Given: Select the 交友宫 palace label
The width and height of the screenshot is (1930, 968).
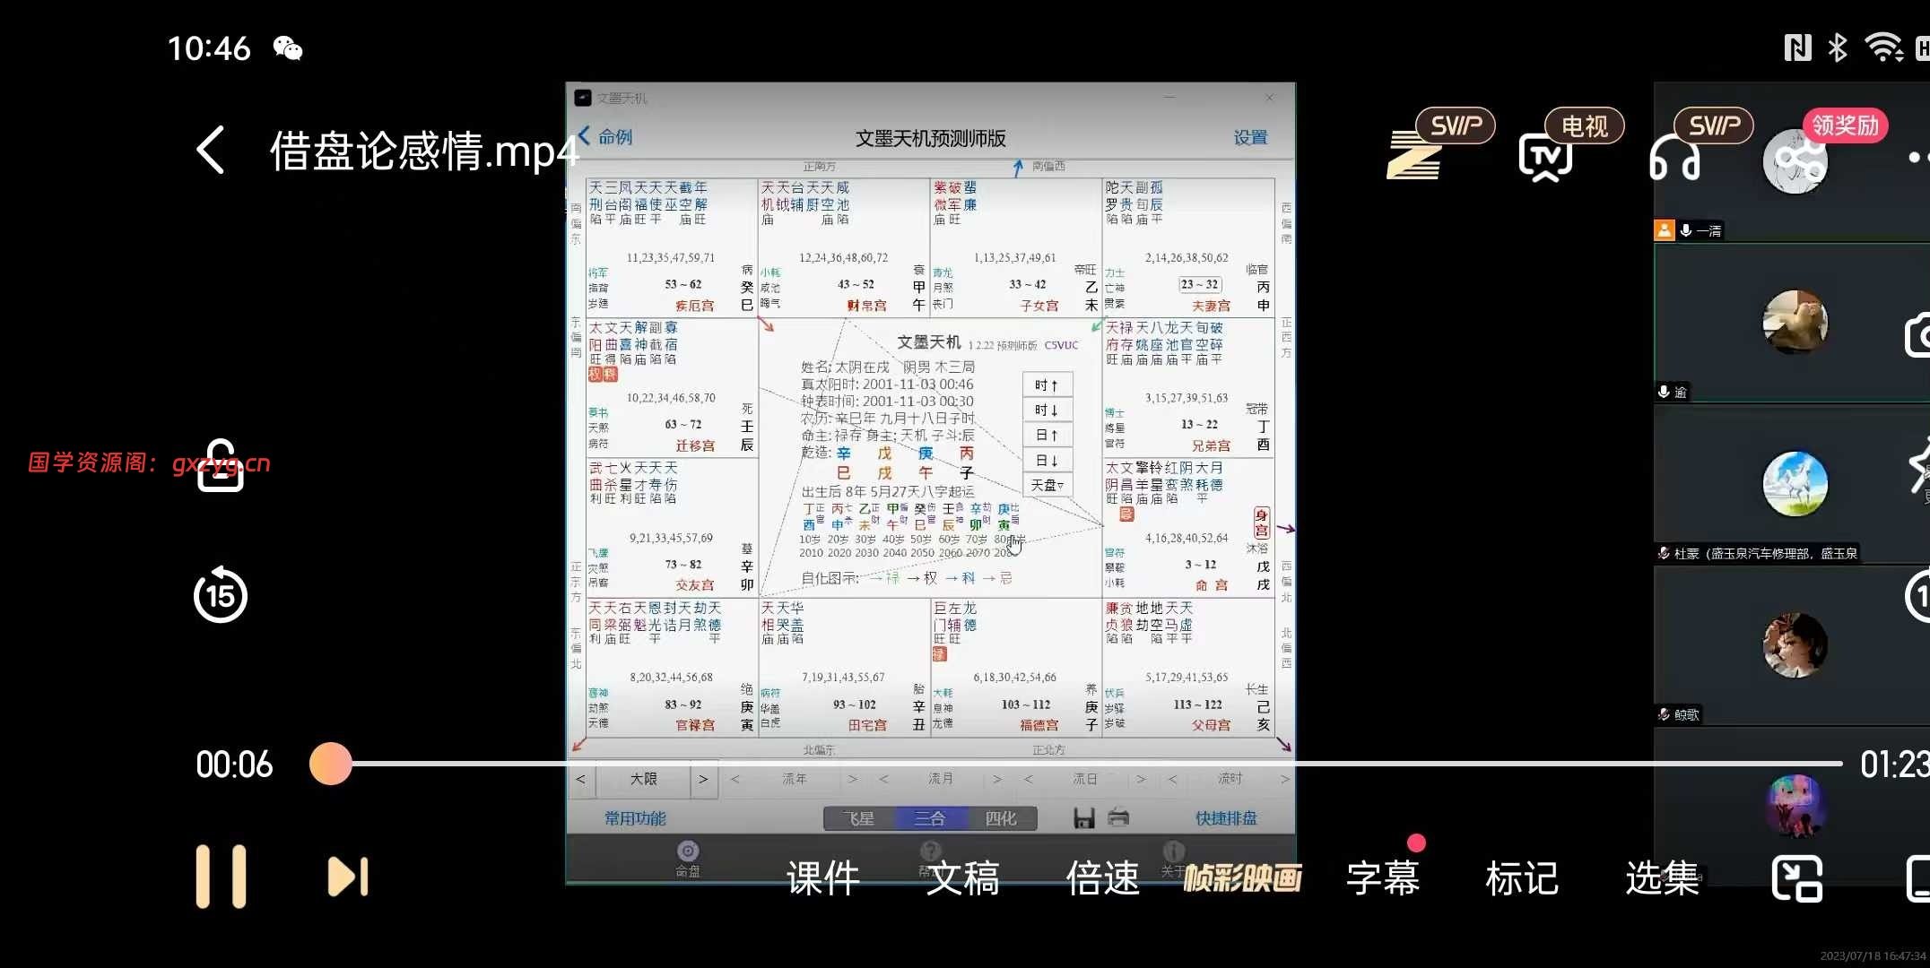Looking at the screenshot, I should click(x=695, y=585).
